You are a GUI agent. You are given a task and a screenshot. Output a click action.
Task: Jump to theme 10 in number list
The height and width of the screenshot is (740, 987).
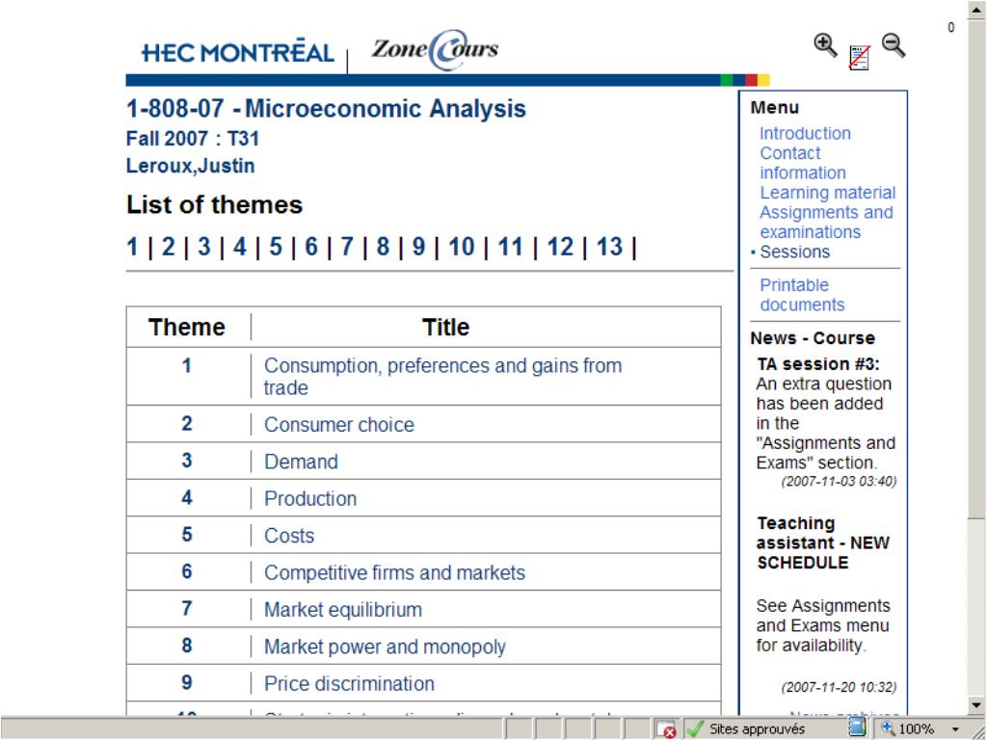462,247
